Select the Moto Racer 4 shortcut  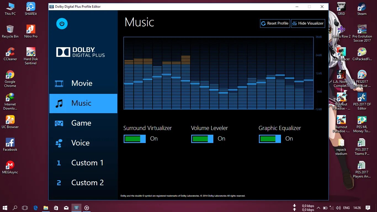(x=341, y=56)
